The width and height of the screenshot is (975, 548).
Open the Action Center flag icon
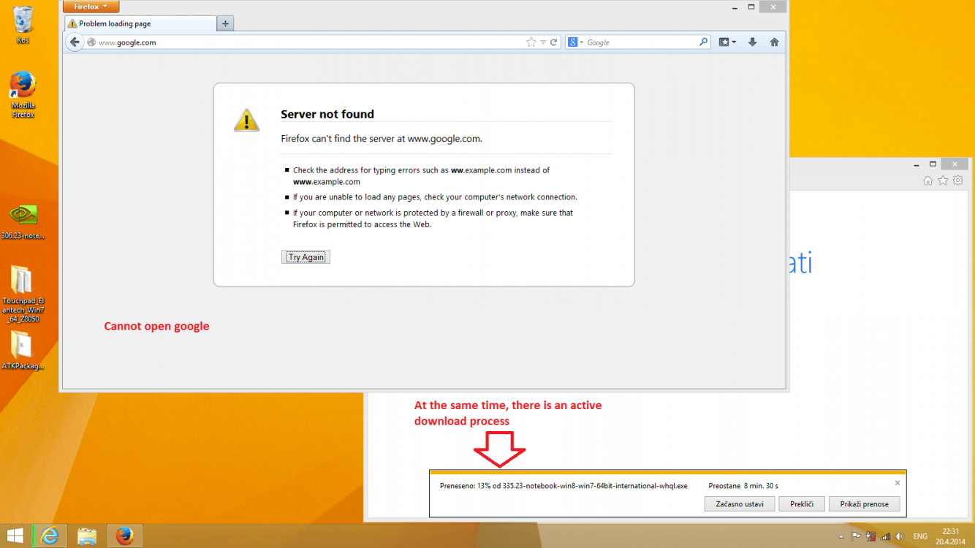(856, 536)
